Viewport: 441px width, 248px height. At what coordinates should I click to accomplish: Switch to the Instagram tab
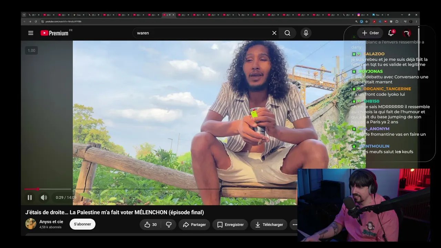(363, 15)
